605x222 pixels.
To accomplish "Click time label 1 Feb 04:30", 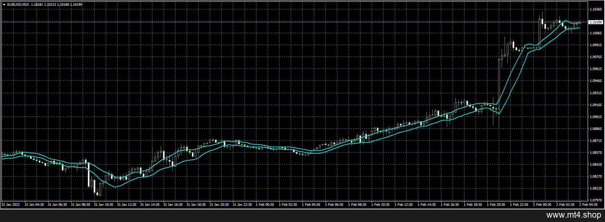I will [311, 205].
